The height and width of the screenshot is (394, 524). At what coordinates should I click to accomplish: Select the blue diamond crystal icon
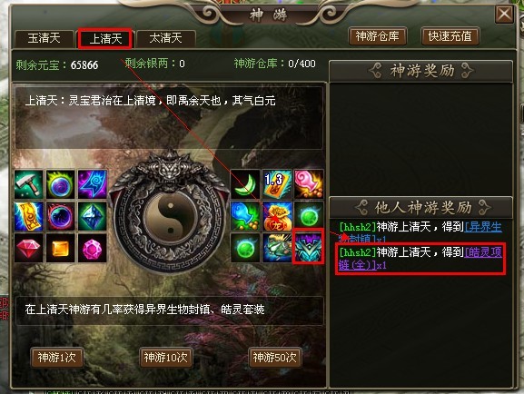pyautogui.click(x=93, y=216)
